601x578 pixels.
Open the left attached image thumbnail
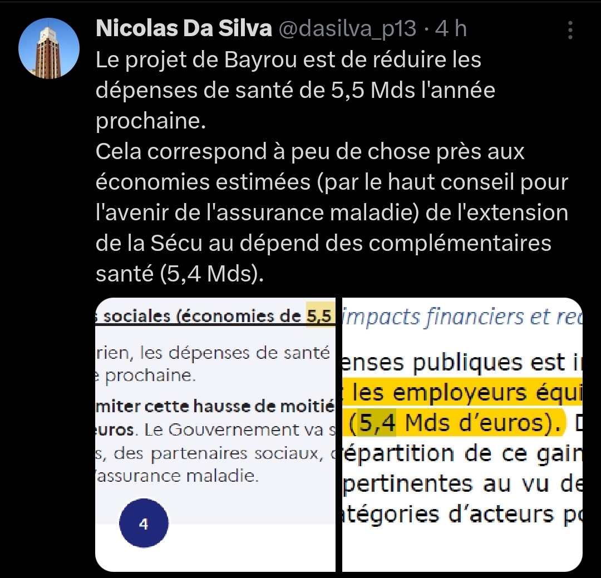(x=215, y=434)
